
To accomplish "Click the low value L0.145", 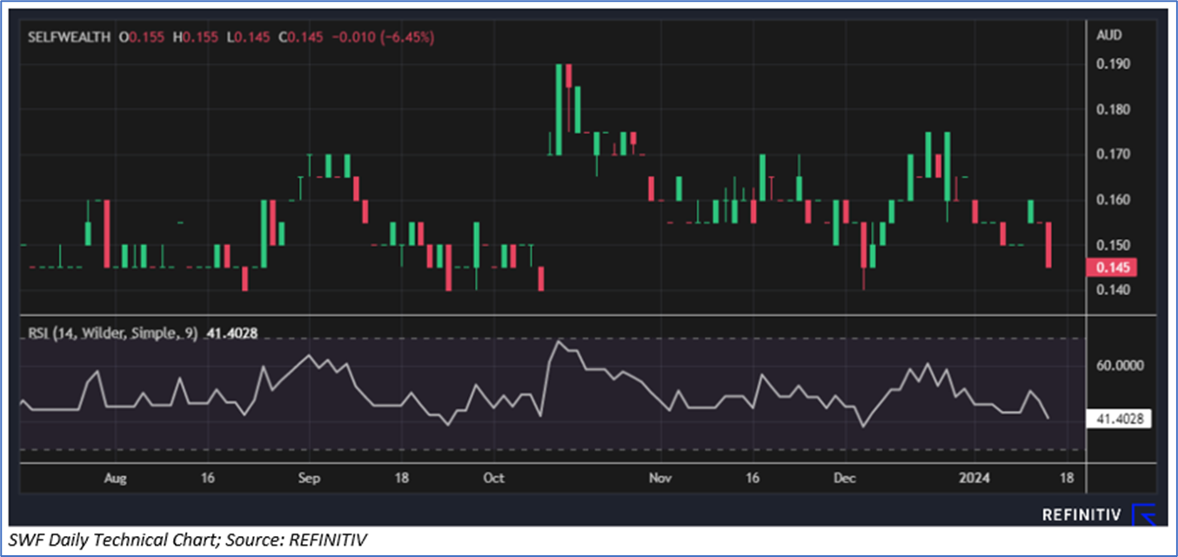I will pyautogui.click(x=247, y=37).
